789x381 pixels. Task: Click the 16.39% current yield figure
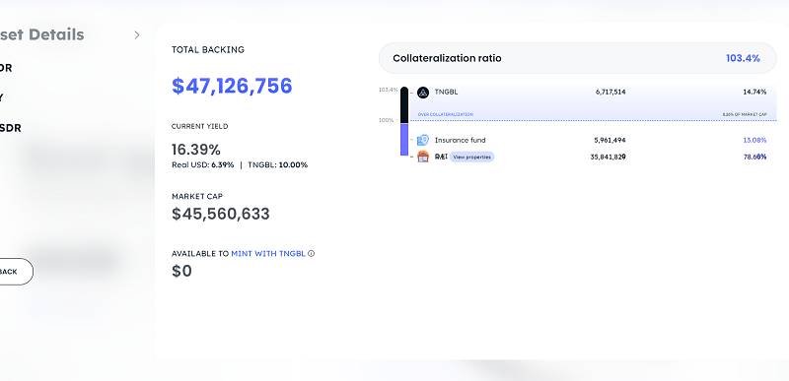click(196, 150)
